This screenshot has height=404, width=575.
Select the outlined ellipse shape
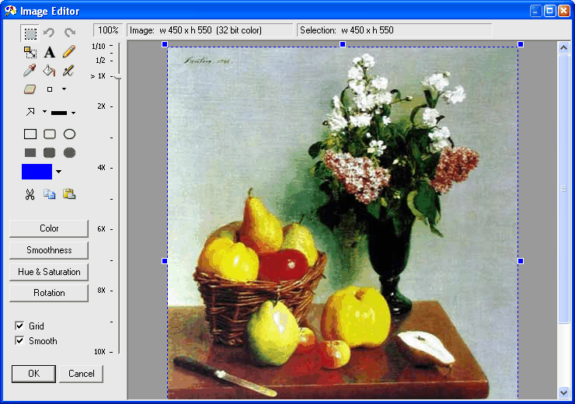tap(69, 134)
